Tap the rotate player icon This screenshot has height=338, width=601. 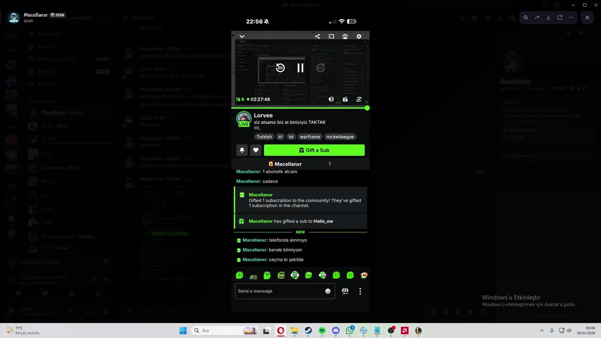(359, 99)
